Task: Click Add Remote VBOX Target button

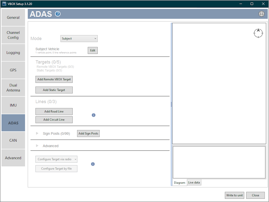Action: click(54, 79)
